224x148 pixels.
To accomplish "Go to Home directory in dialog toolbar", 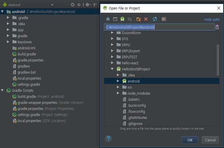I will [108, 19].
